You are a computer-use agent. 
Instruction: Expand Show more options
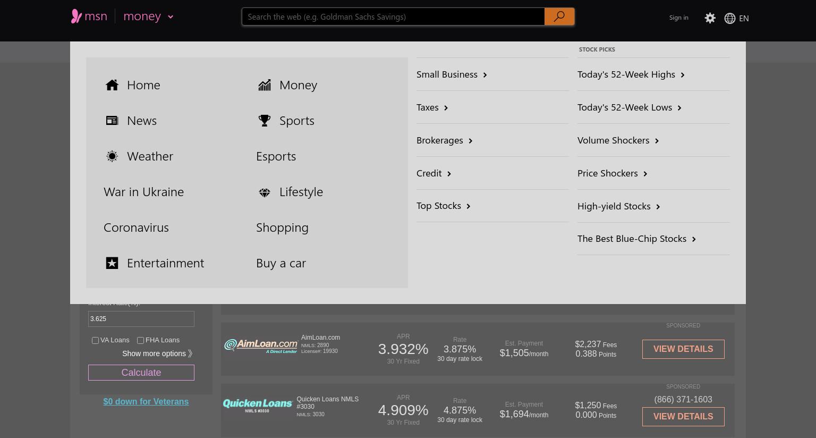click(x=157, y=353)
